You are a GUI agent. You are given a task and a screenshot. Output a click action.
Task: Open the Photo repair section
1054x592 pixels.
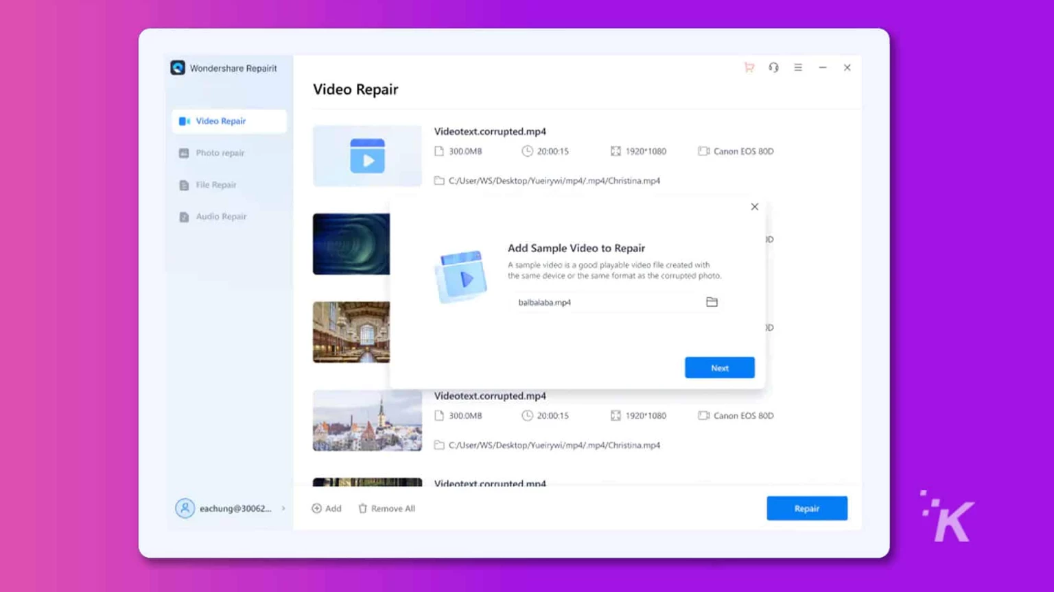click(x=220, y=153)
